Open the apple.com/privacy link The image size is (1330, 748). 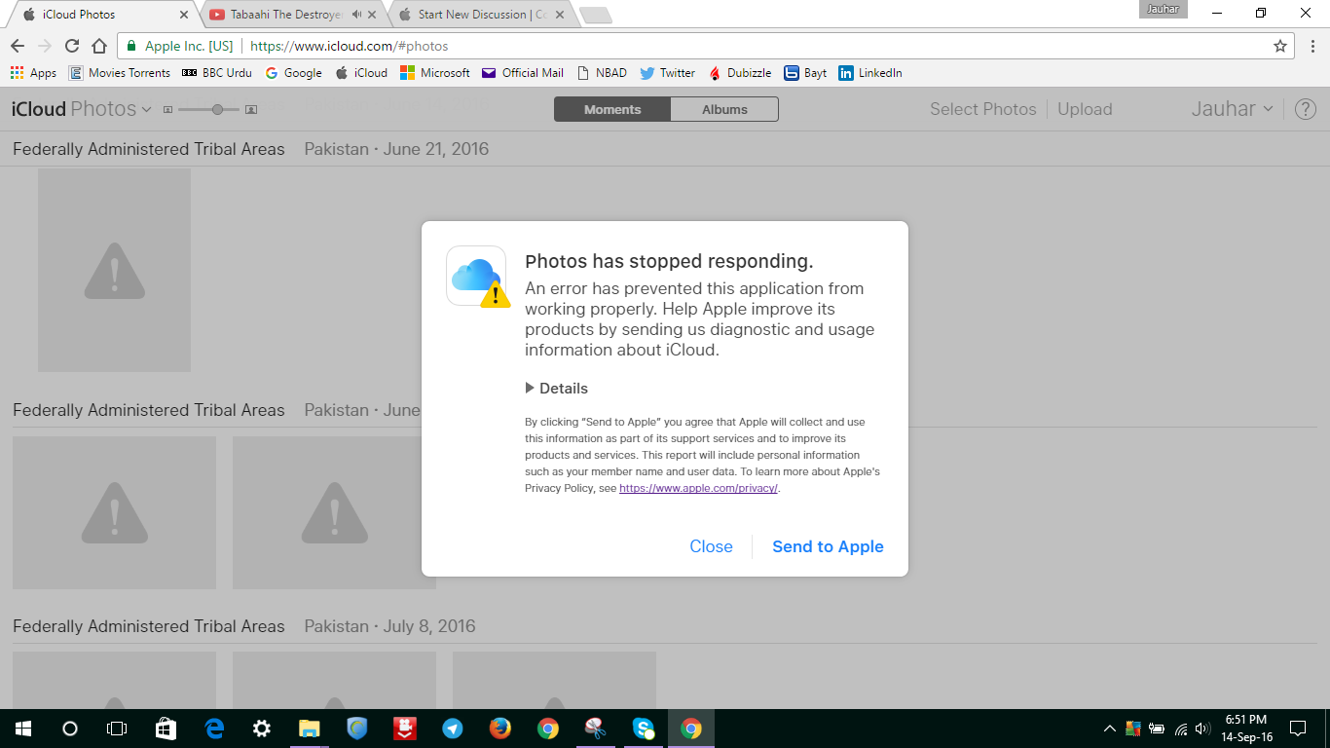[698, 489]
